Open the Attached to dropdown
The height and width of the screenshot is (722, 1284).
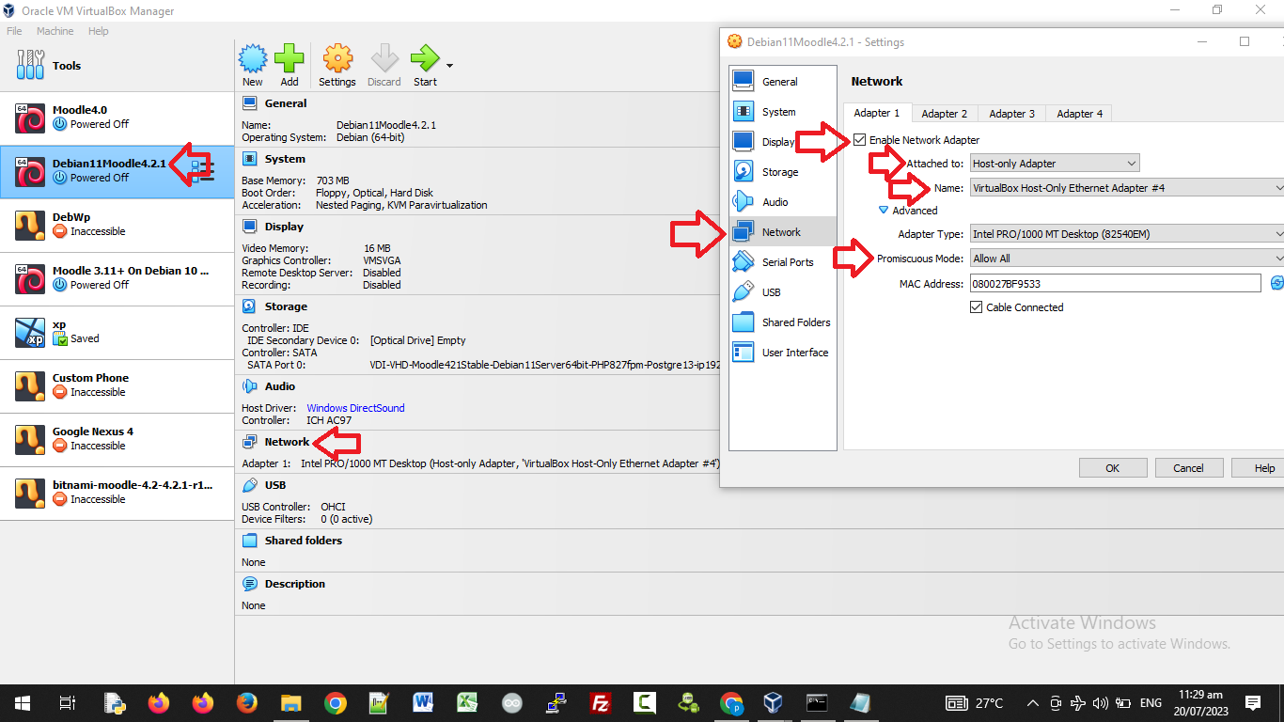tap(1055, 164)
